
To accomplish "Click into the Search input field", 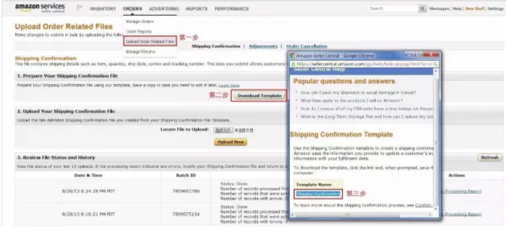I will (x=393, y=9).
